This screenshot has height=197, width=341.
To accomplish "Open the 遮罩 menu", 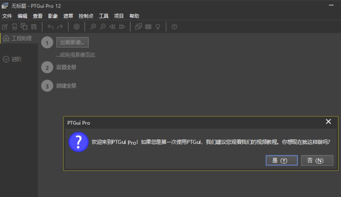I will [x=68, y=16].
